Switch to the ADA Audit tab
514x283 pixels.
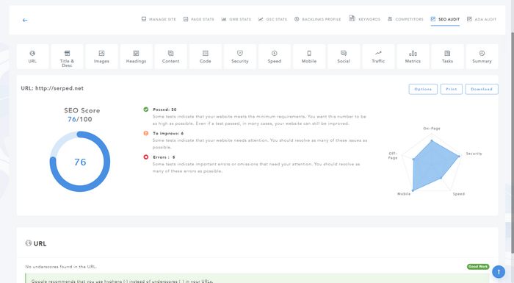(482, 19)
